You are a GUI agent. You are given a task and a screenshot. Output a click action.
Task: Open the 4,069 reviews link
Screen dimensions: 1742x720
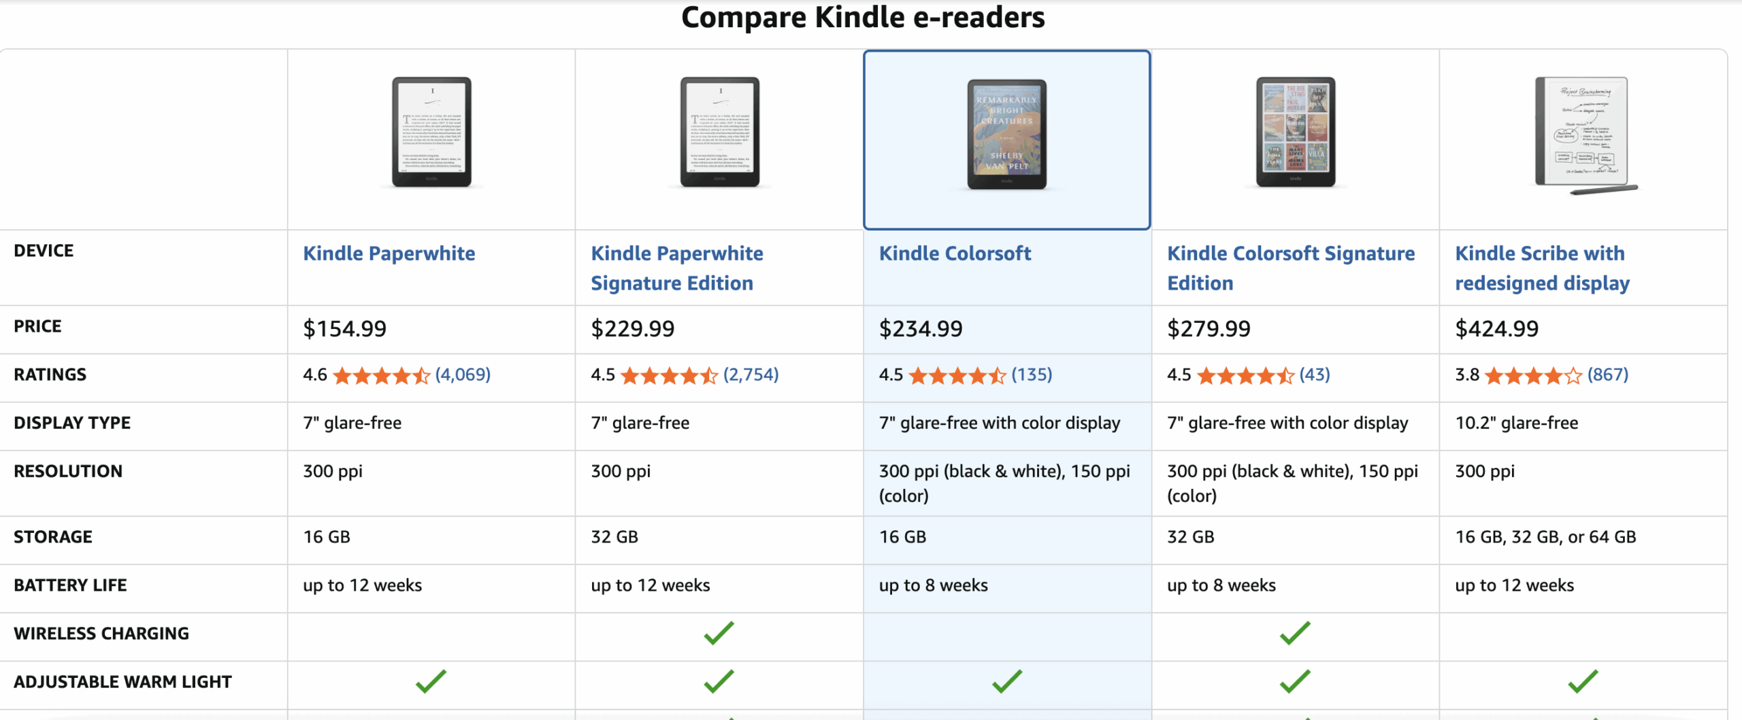463,375
